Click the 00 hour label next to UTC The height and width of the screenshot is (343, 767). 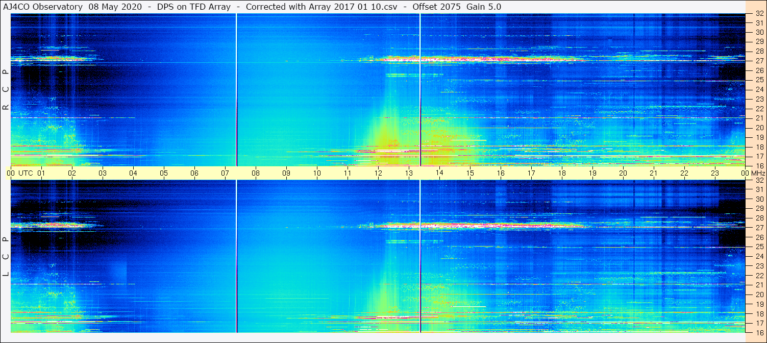click(11, 173)
